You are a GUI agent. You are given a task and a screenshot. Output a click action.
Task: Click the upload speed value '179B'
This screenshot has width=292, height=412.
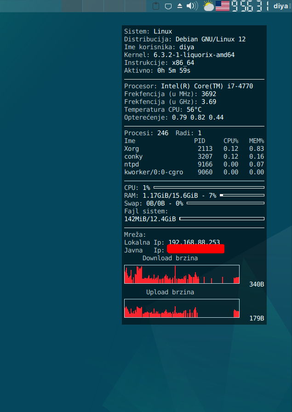[x=257, y=319]
